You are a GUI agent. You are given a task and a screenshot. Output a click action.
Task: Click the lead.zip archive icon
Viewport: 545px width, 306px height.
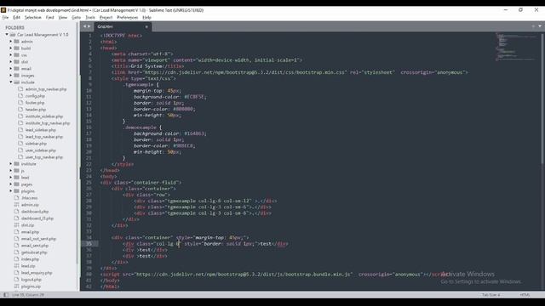coord(16,266)
